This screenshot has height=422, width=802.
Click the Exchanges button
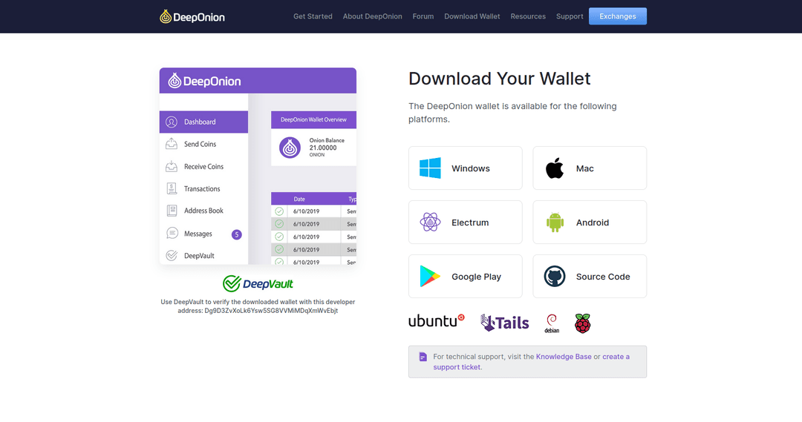tap(617, 16)
